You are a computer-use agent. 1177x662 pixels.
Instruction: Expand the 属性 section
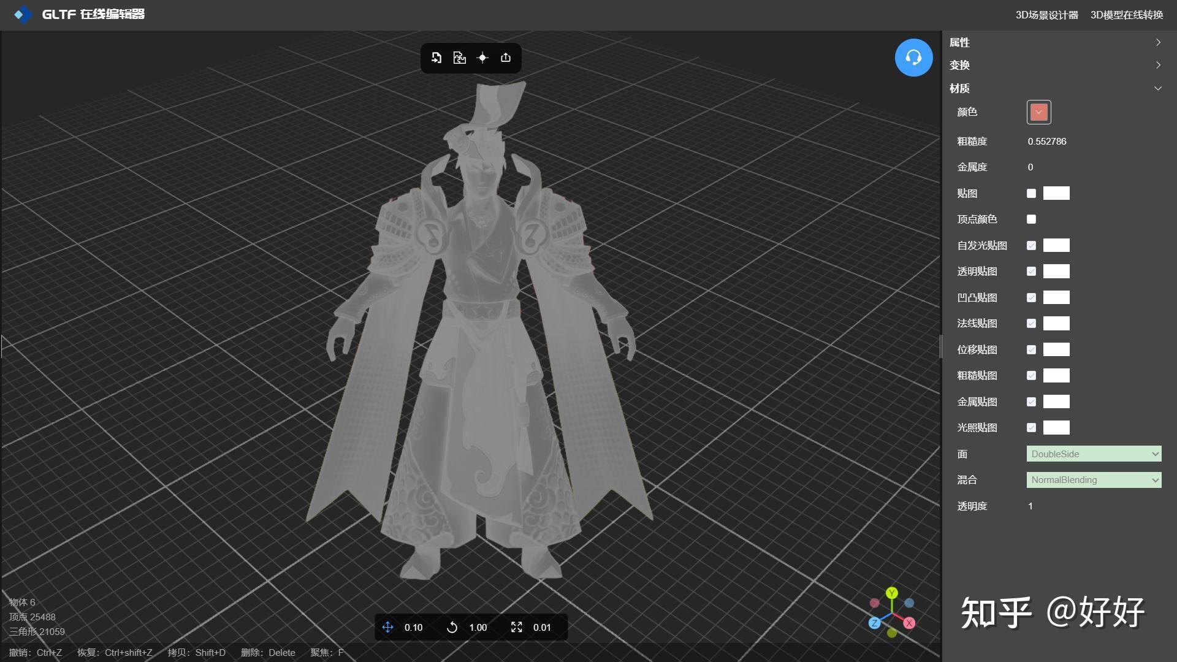click(x=1055, y=42)
